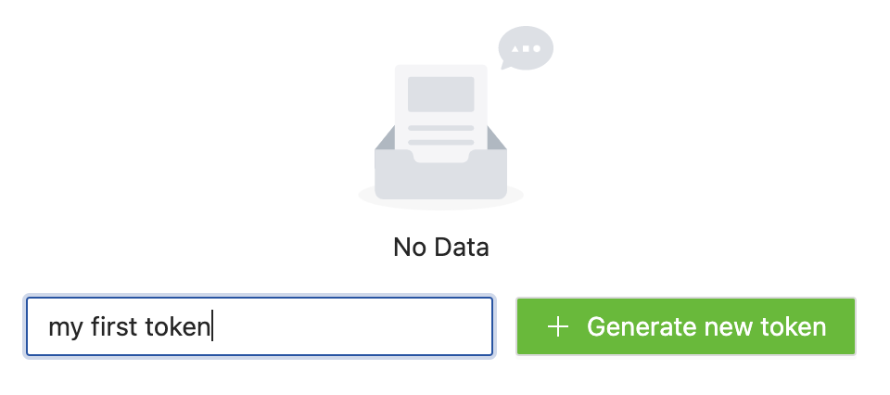Viewport: 890px width, 395px height.
Task: Click the left tail of the speech bubble
Action: click(505, 65)
